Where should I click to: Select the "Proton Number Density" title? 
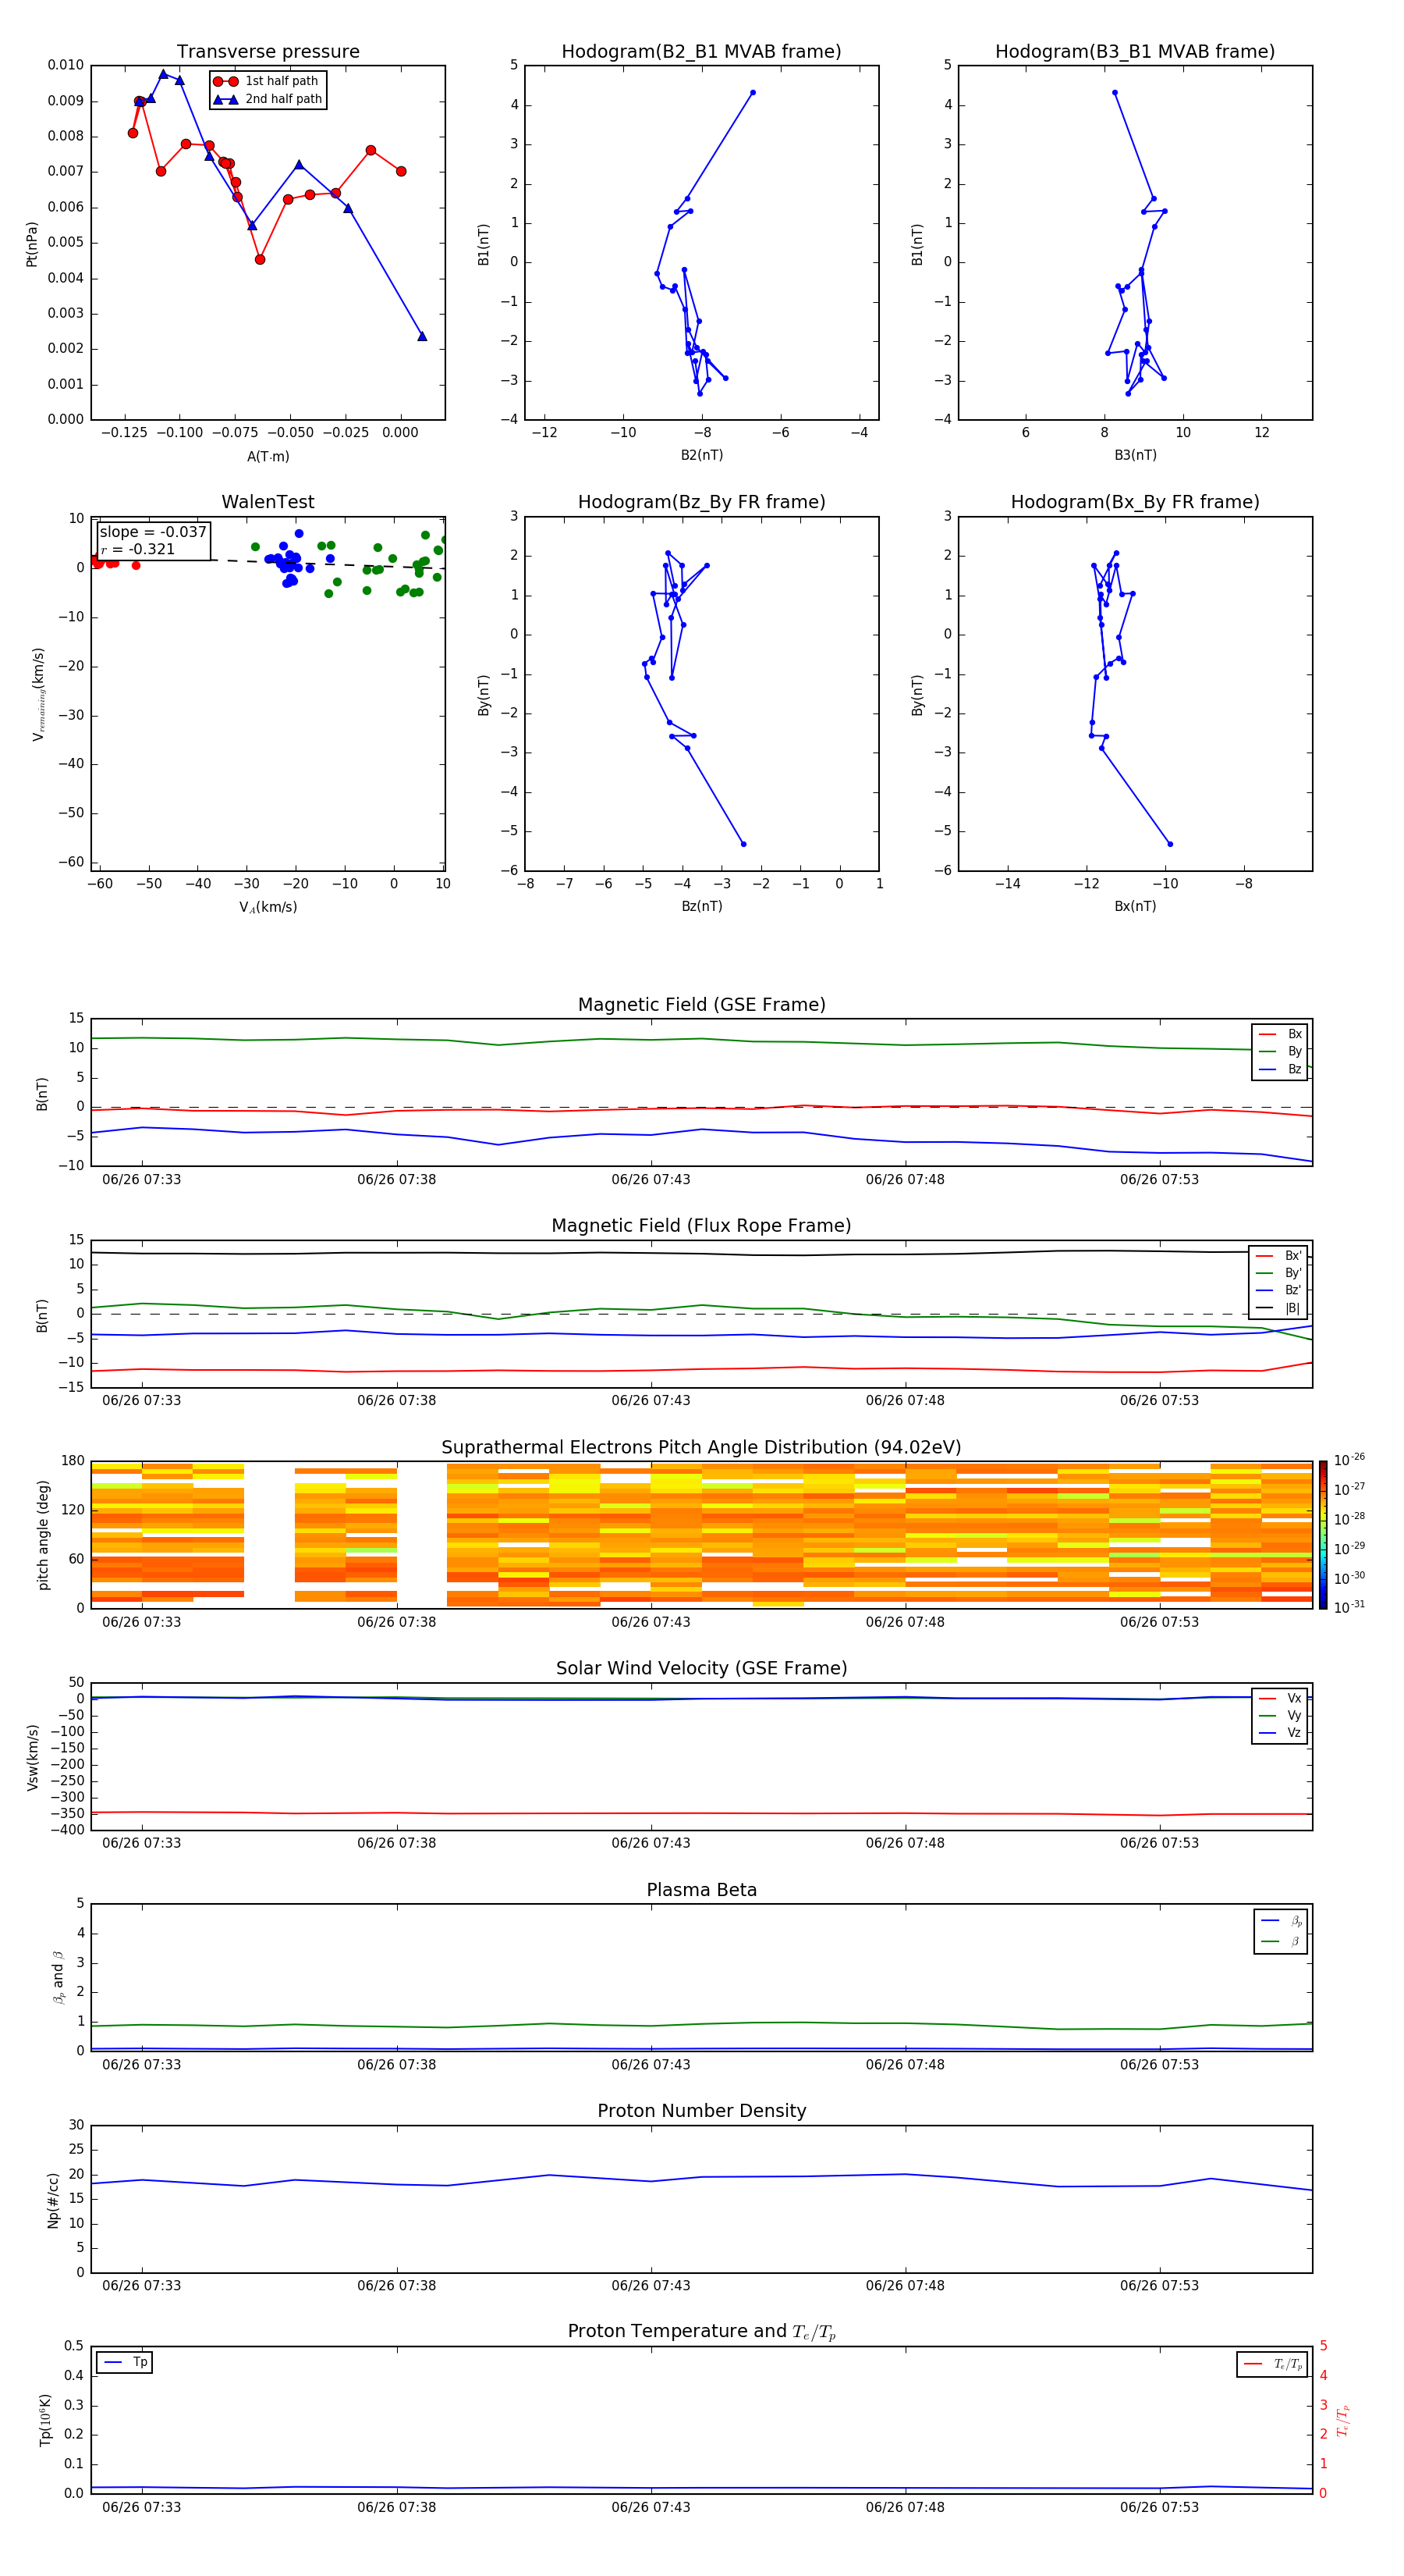pyautogui.click(x=701, y=2111)
